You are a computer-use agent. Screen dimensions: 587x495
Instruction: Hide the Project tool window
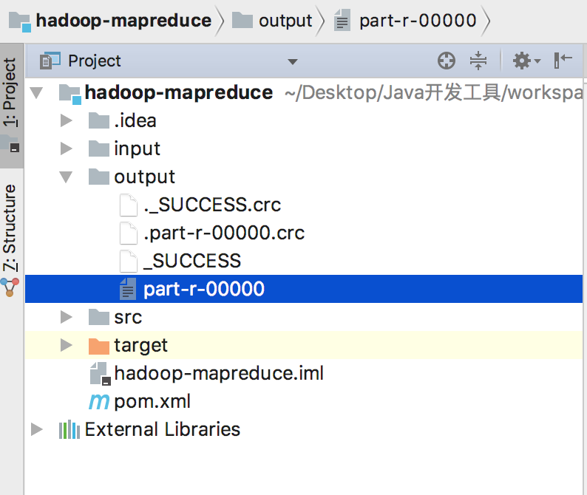tap(563, 61)
